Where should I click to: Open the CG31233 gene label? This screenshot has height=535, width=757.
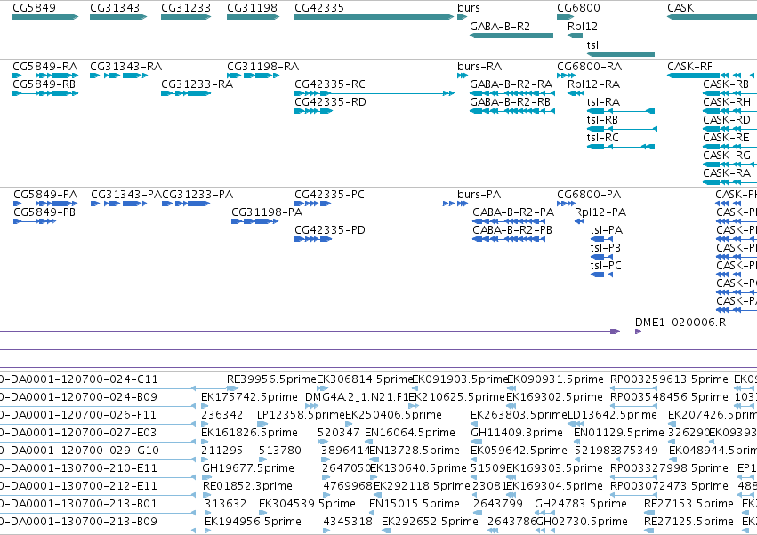click(x=186, y=8)
